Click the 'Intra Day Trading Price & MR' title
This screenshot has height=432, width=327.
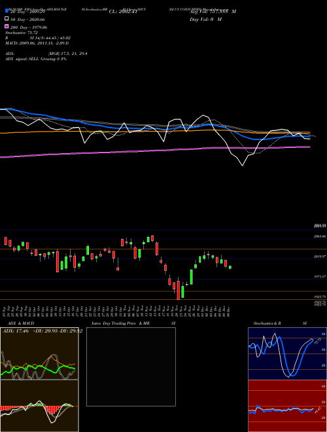tap(120, 323)
